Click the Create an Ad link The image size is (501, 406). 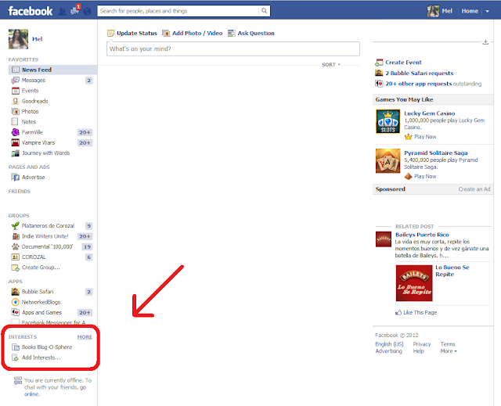[474, 189]
